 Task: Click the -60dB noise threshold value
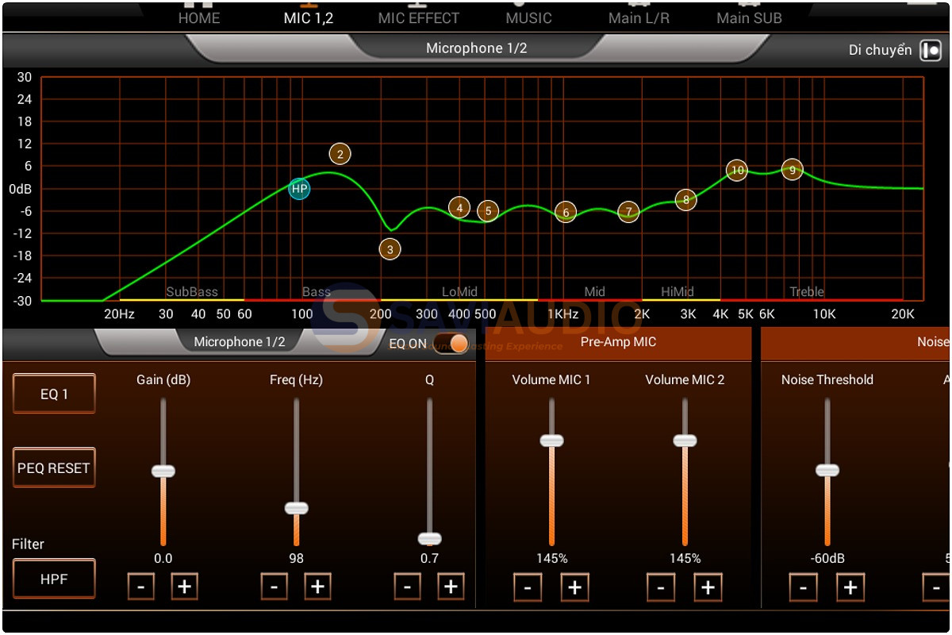(827, 558)
